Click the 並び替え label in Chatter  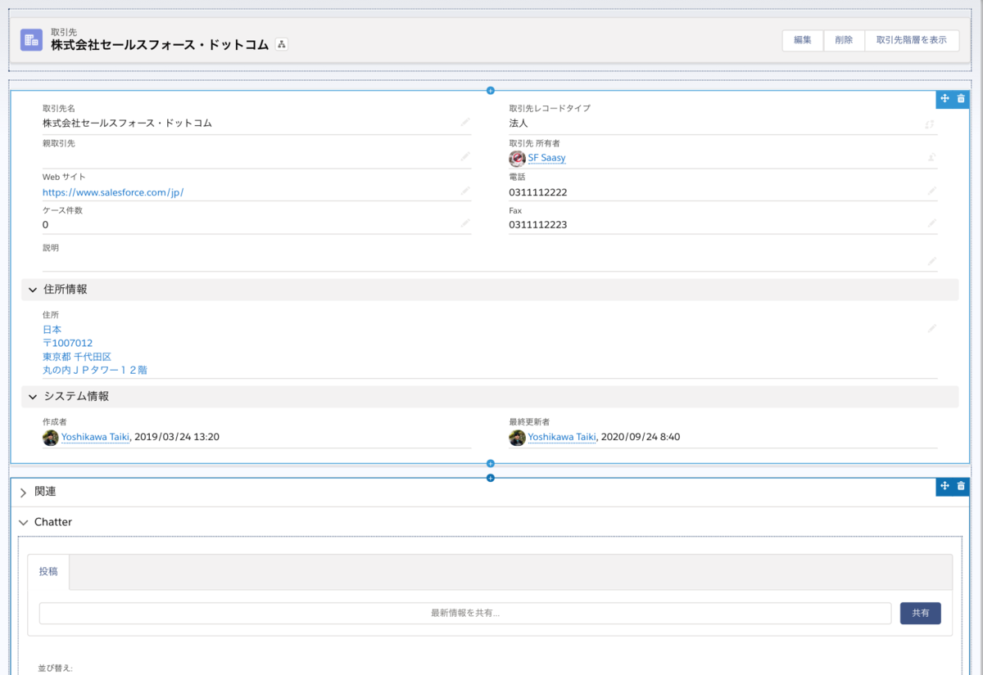tap(55, 668)
